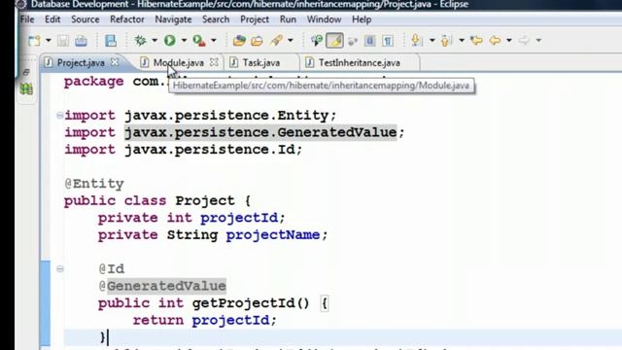Open the File menu
Screen dimensions: 622x350
pyautogui.click(x=27, y=19)
